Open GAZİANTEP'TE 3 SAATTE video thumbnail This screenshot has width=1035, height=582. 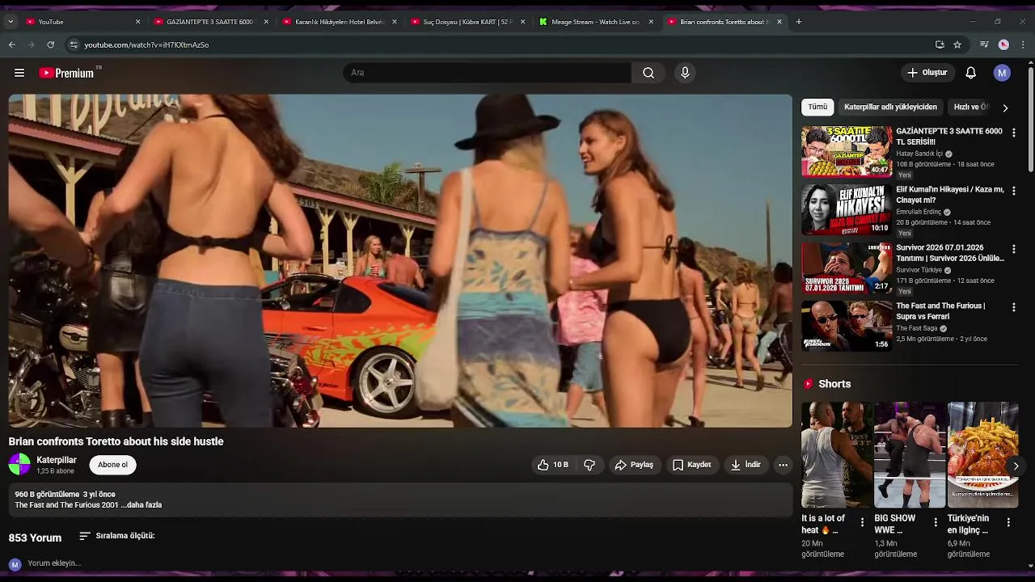[847, 151]
